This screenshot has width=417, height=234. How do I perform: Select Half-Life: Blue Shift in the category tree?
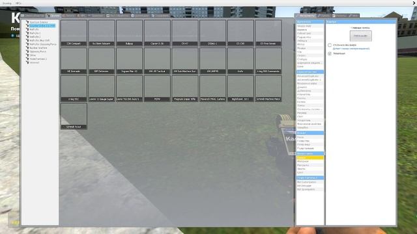(x=39, y=40)
